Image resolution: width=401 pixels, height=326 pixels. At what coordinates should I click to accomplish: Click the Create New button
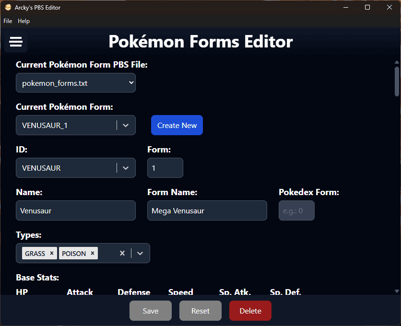(177, 125)
